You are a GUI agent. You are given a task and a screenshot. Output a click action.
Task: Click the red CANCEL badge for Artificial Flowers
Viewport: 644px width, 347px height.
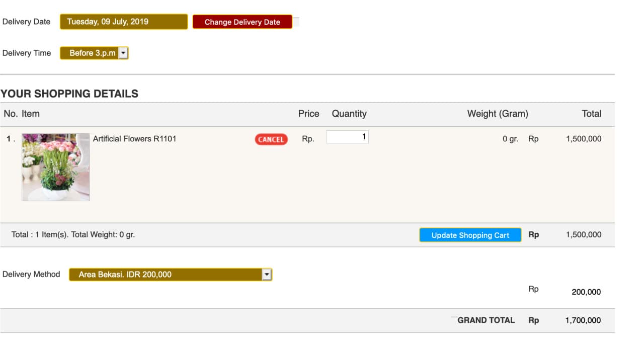pyautogui.click(x=271, y=139)
